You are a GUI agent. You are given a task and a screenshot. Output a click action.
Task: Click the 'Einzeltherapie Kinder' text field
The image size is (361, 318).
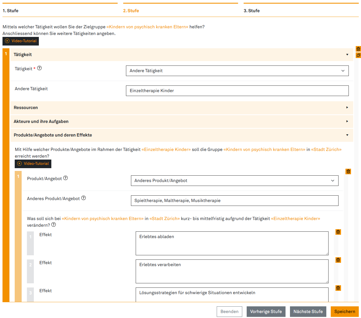[x=237, y=91]
